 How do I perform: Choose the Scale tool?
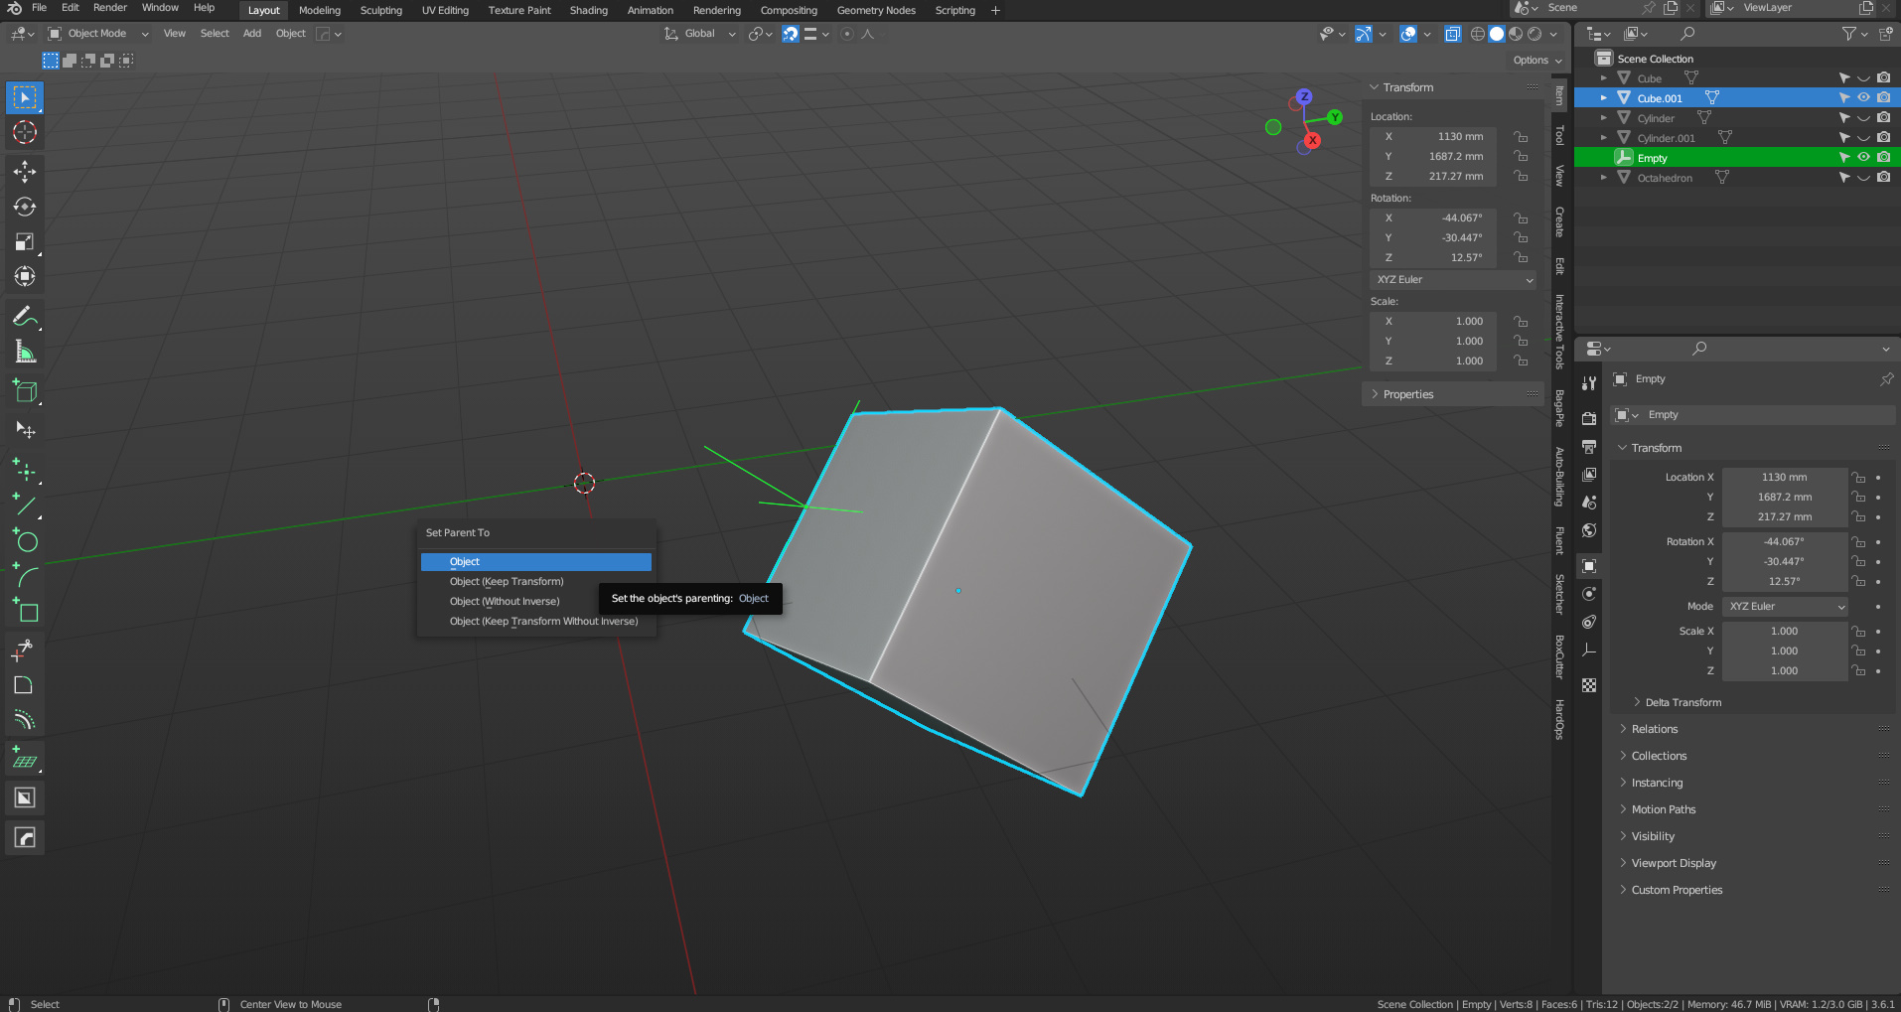coord(25,241)
